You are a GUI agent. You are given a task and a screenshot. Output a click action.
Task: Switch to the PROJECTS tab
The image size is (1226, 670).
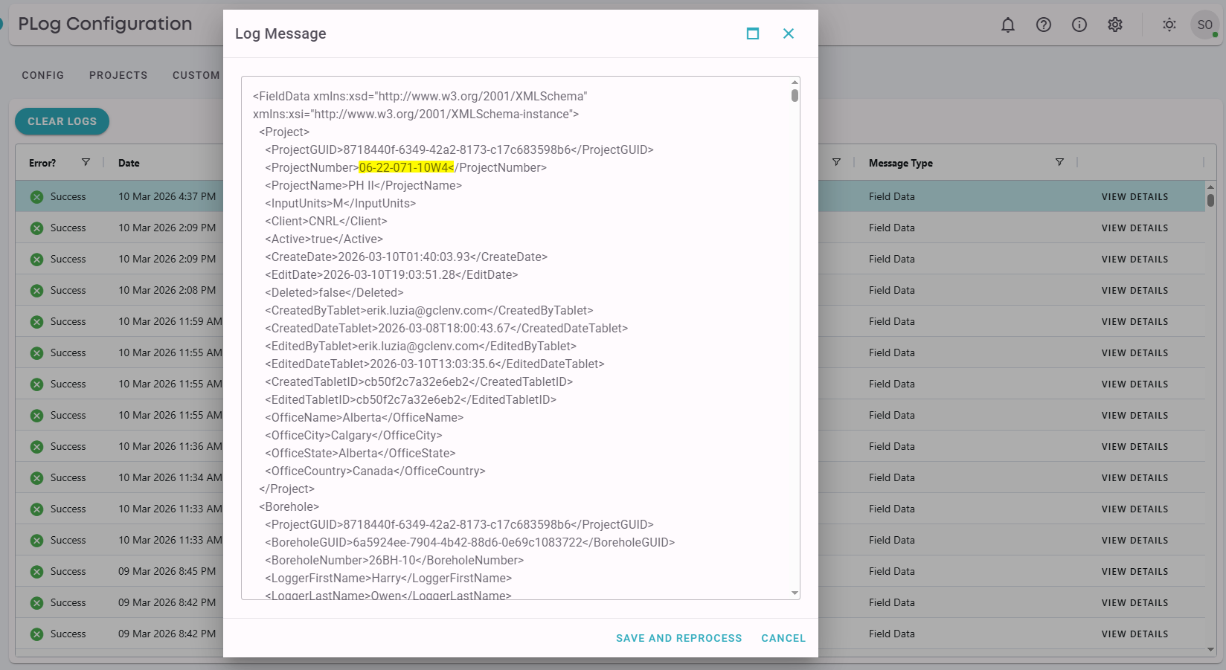(x=118, y=75)
